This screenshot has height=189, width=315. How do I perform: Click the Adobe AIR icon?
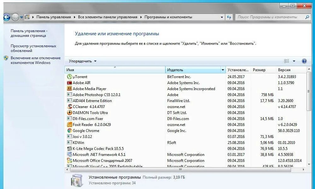pyautogui.click(x=69, y=83)
